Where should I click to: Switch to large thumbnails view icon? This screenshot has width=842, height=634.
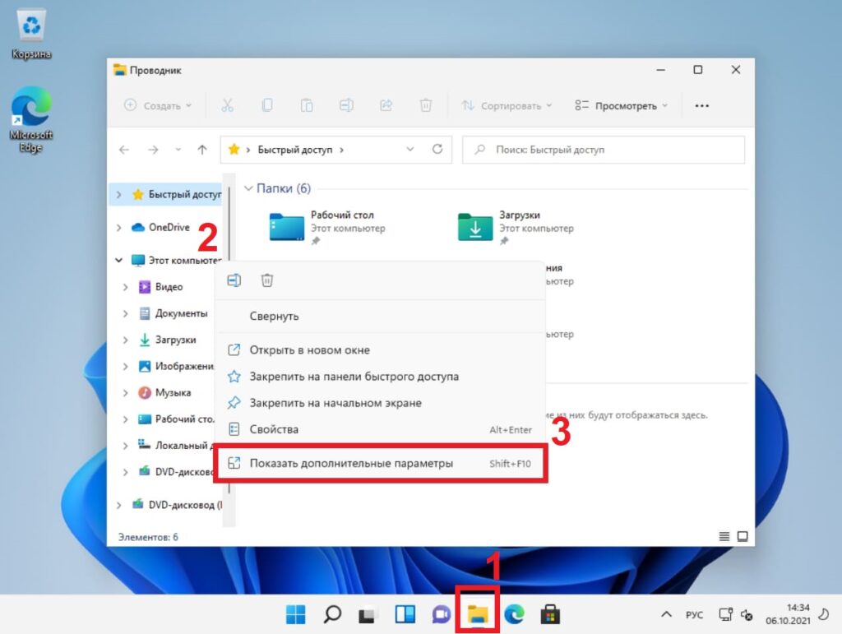pyautogui.click(x=742, y=537)
